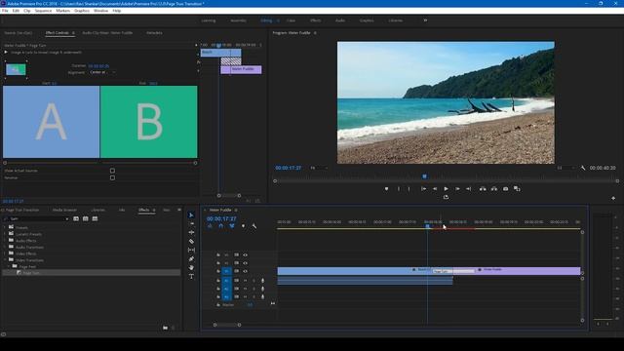Open the Comparison View button
The height and width of the screenshot is (351, 624).
click(x=517, y=189)
